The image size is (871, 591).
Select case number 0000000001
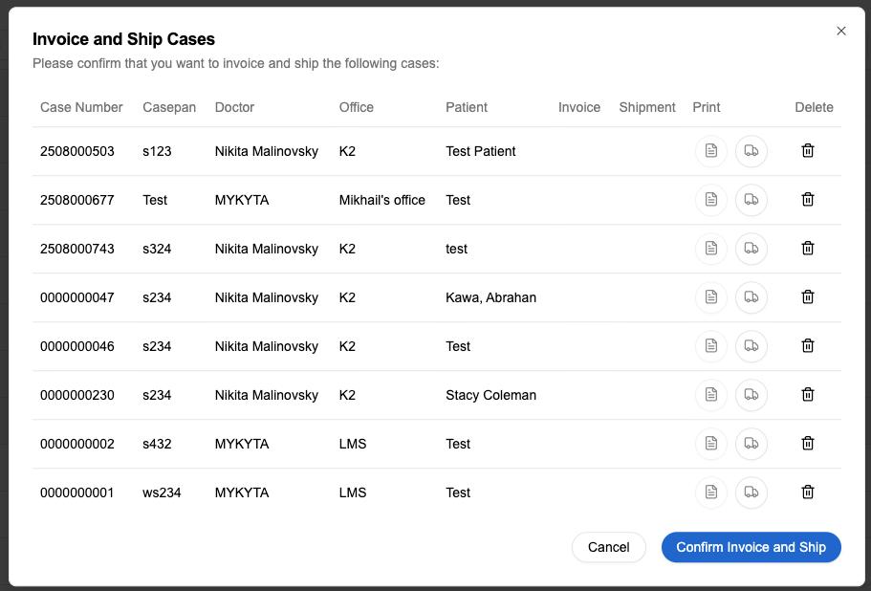click(77, 492)
